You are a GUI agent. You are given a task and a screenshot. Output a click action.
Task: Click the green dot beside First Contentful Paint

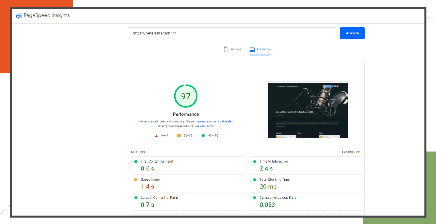[x=136, y=161]
